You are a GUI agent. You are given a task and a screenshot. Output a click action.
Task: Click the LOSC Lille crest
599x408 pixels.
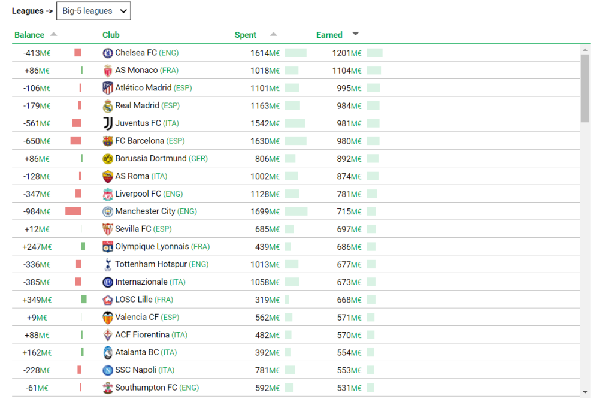coord(108,300)
